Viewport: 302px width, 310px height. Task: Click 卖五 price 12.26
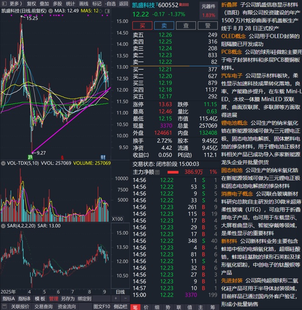pyautogui.click(x=165, y=35)
